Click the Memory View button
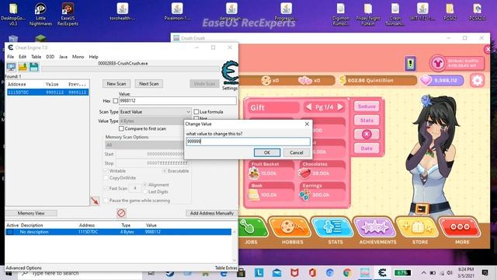 pos(31,213)
